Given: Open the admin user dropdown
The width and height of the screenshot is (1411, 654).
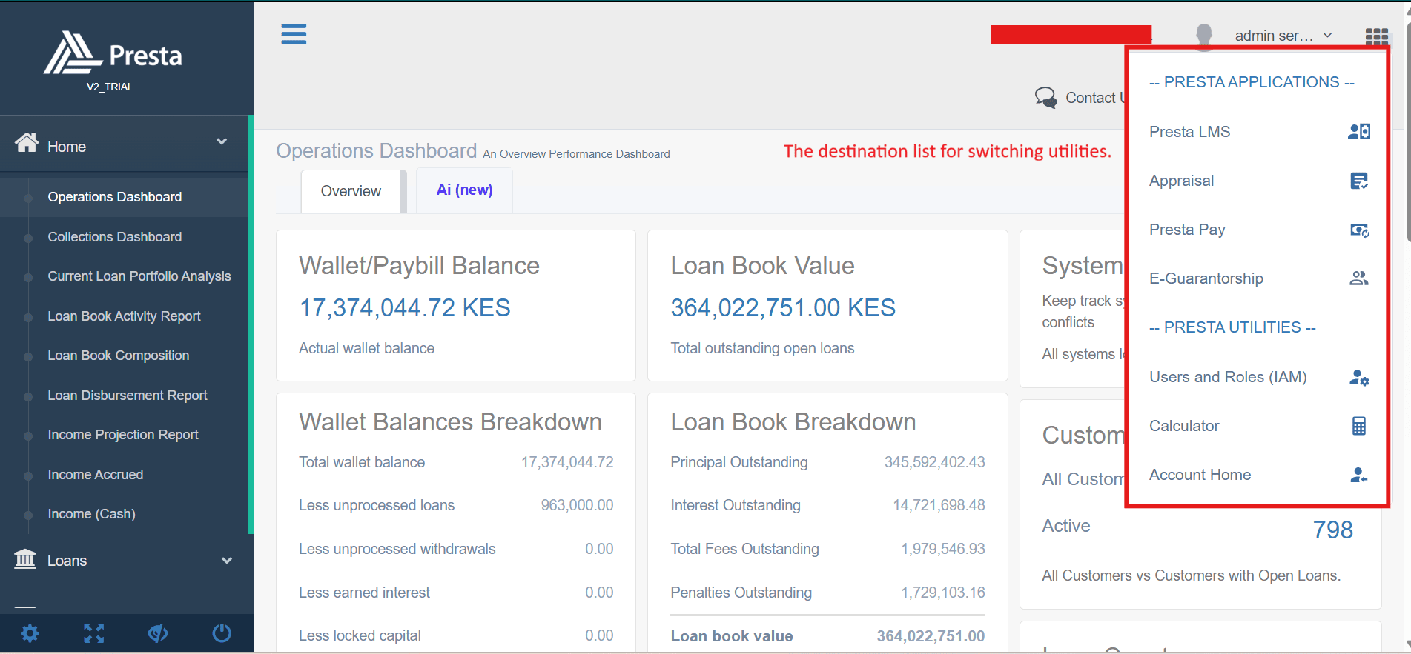Looking at the screenshot, I should click(x=1283, y=36).
